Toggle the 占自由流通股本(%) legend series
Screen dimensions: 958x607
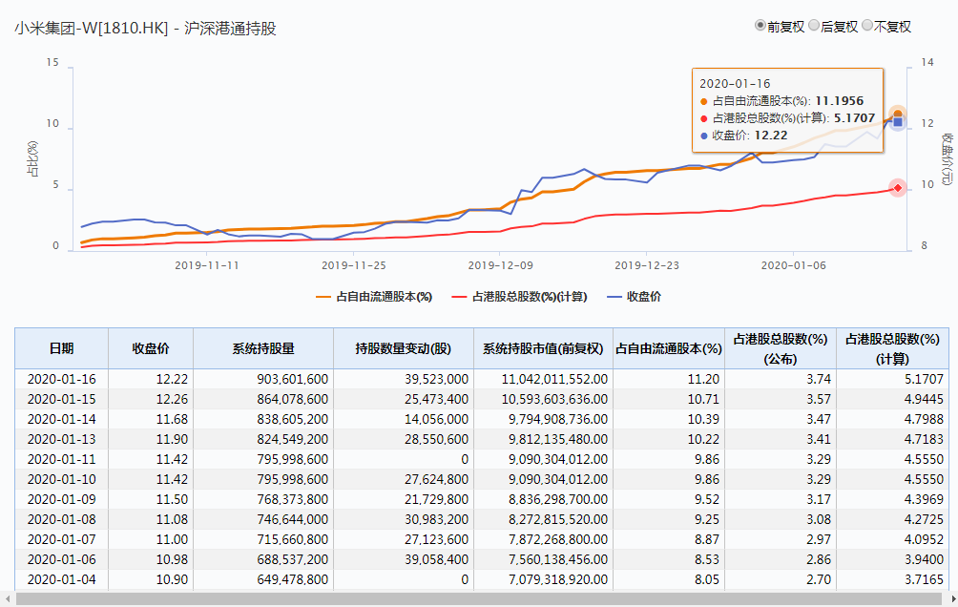pos(374,297)
